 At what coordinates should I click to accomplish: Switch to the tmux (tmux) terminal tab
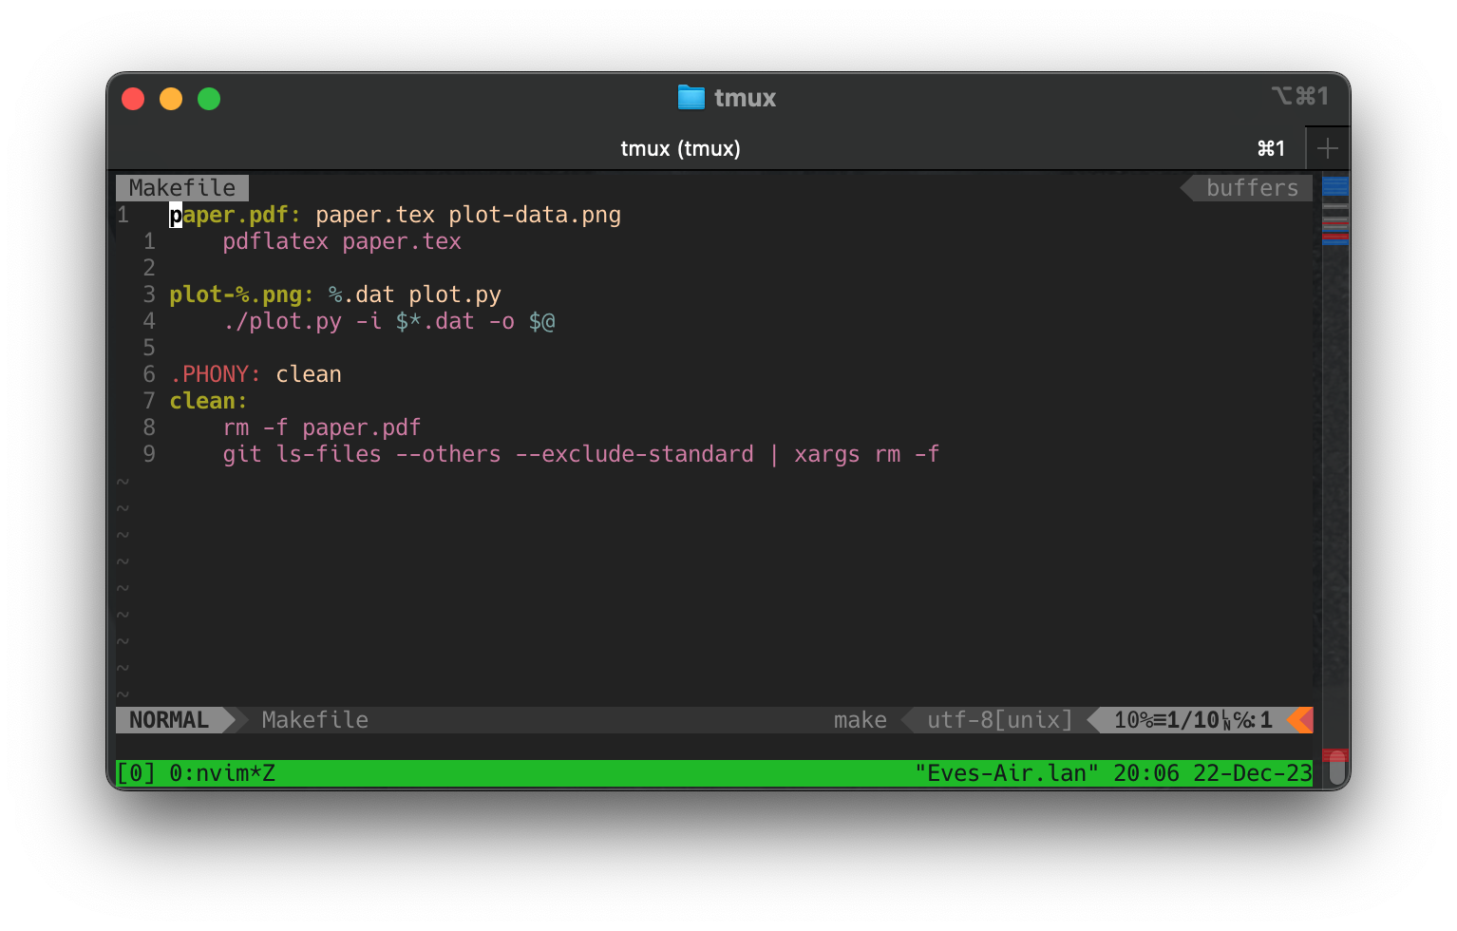[x=680, y=148]
